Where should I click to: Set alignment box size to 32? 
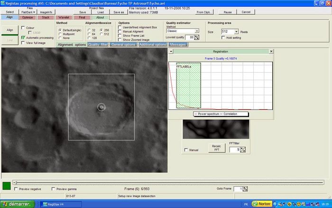89,30
